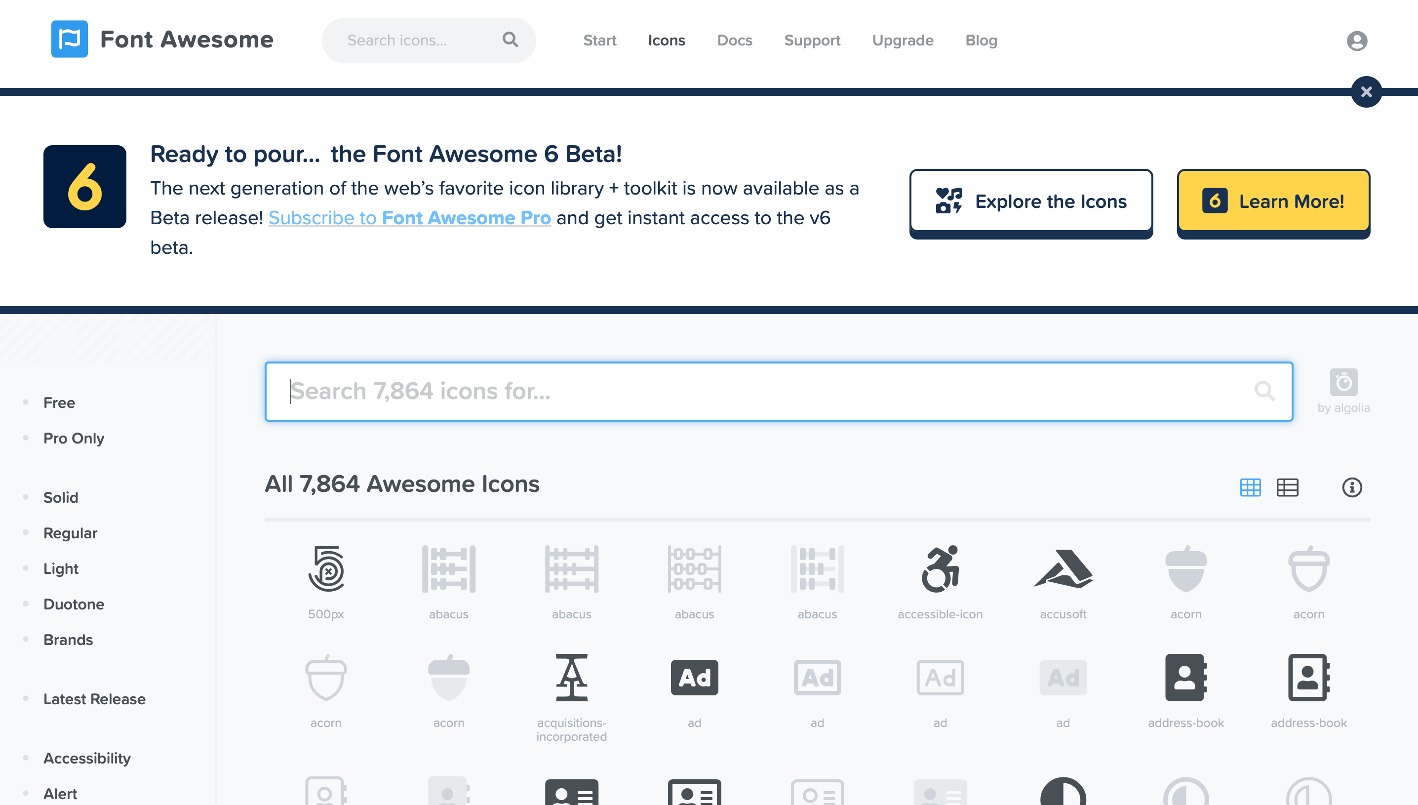Click the Font Awesome flag logo
Image resolution: width=1418 pixels, height=805 pixels.
tap(70, 39)
